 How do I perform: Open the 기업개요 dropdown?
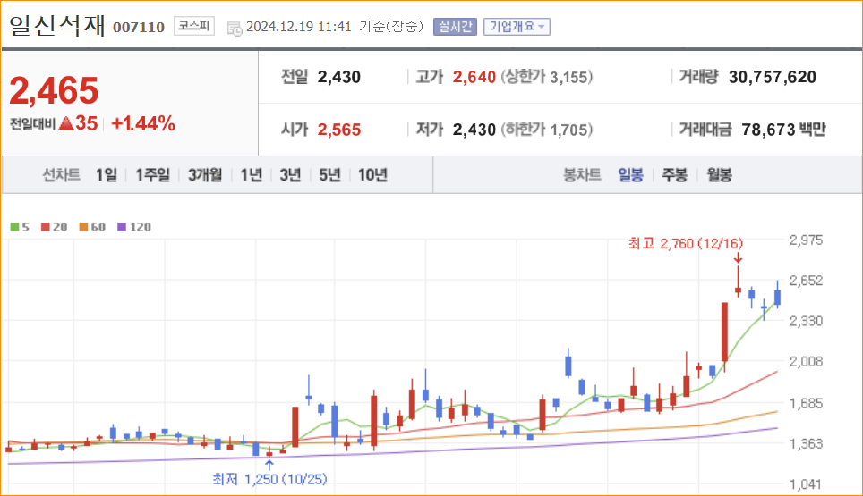[517, 27]
